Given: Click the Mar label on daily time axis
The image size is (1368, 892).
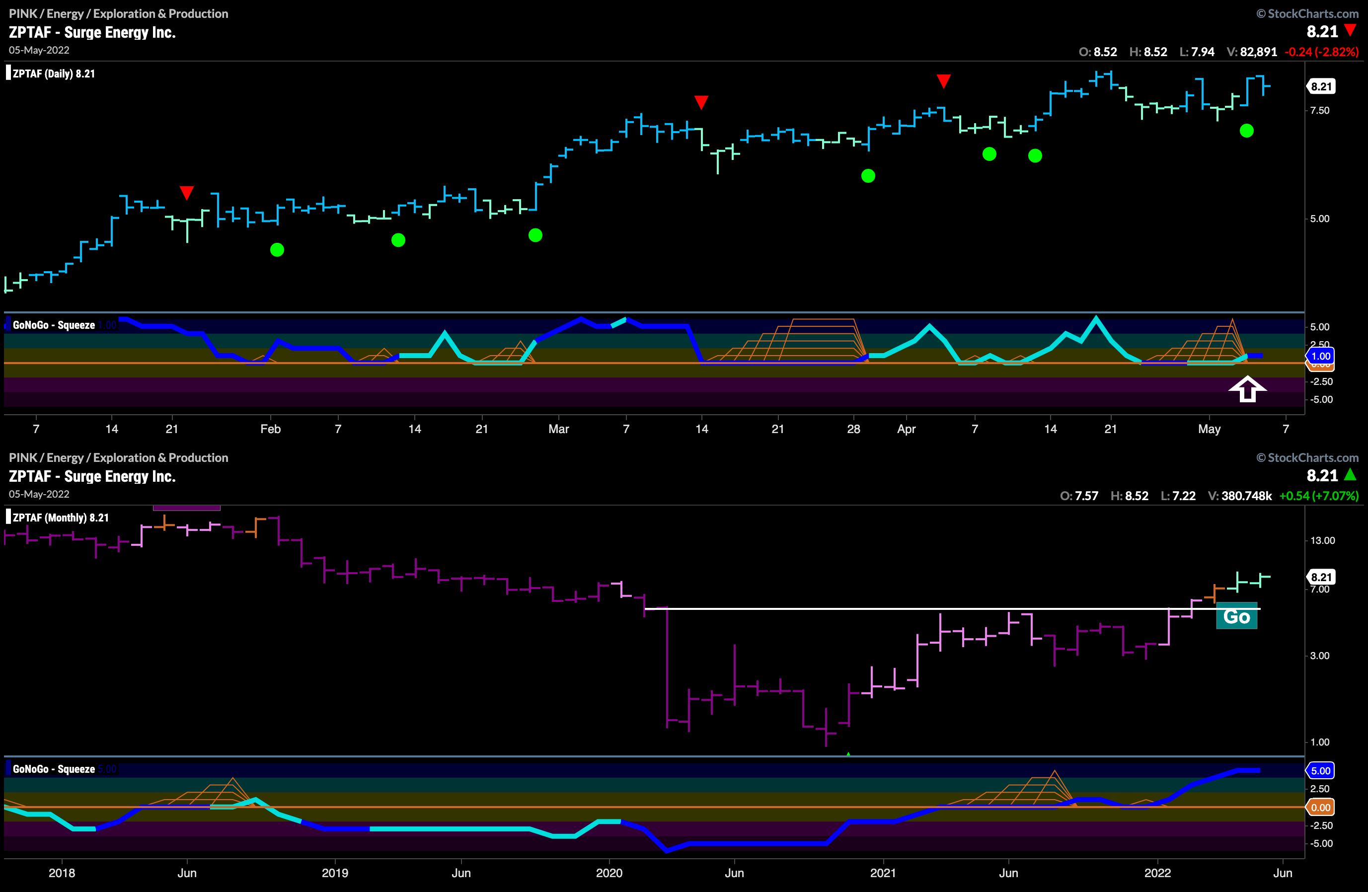Looking at the screenshot, I should click(x=558, y=429).
